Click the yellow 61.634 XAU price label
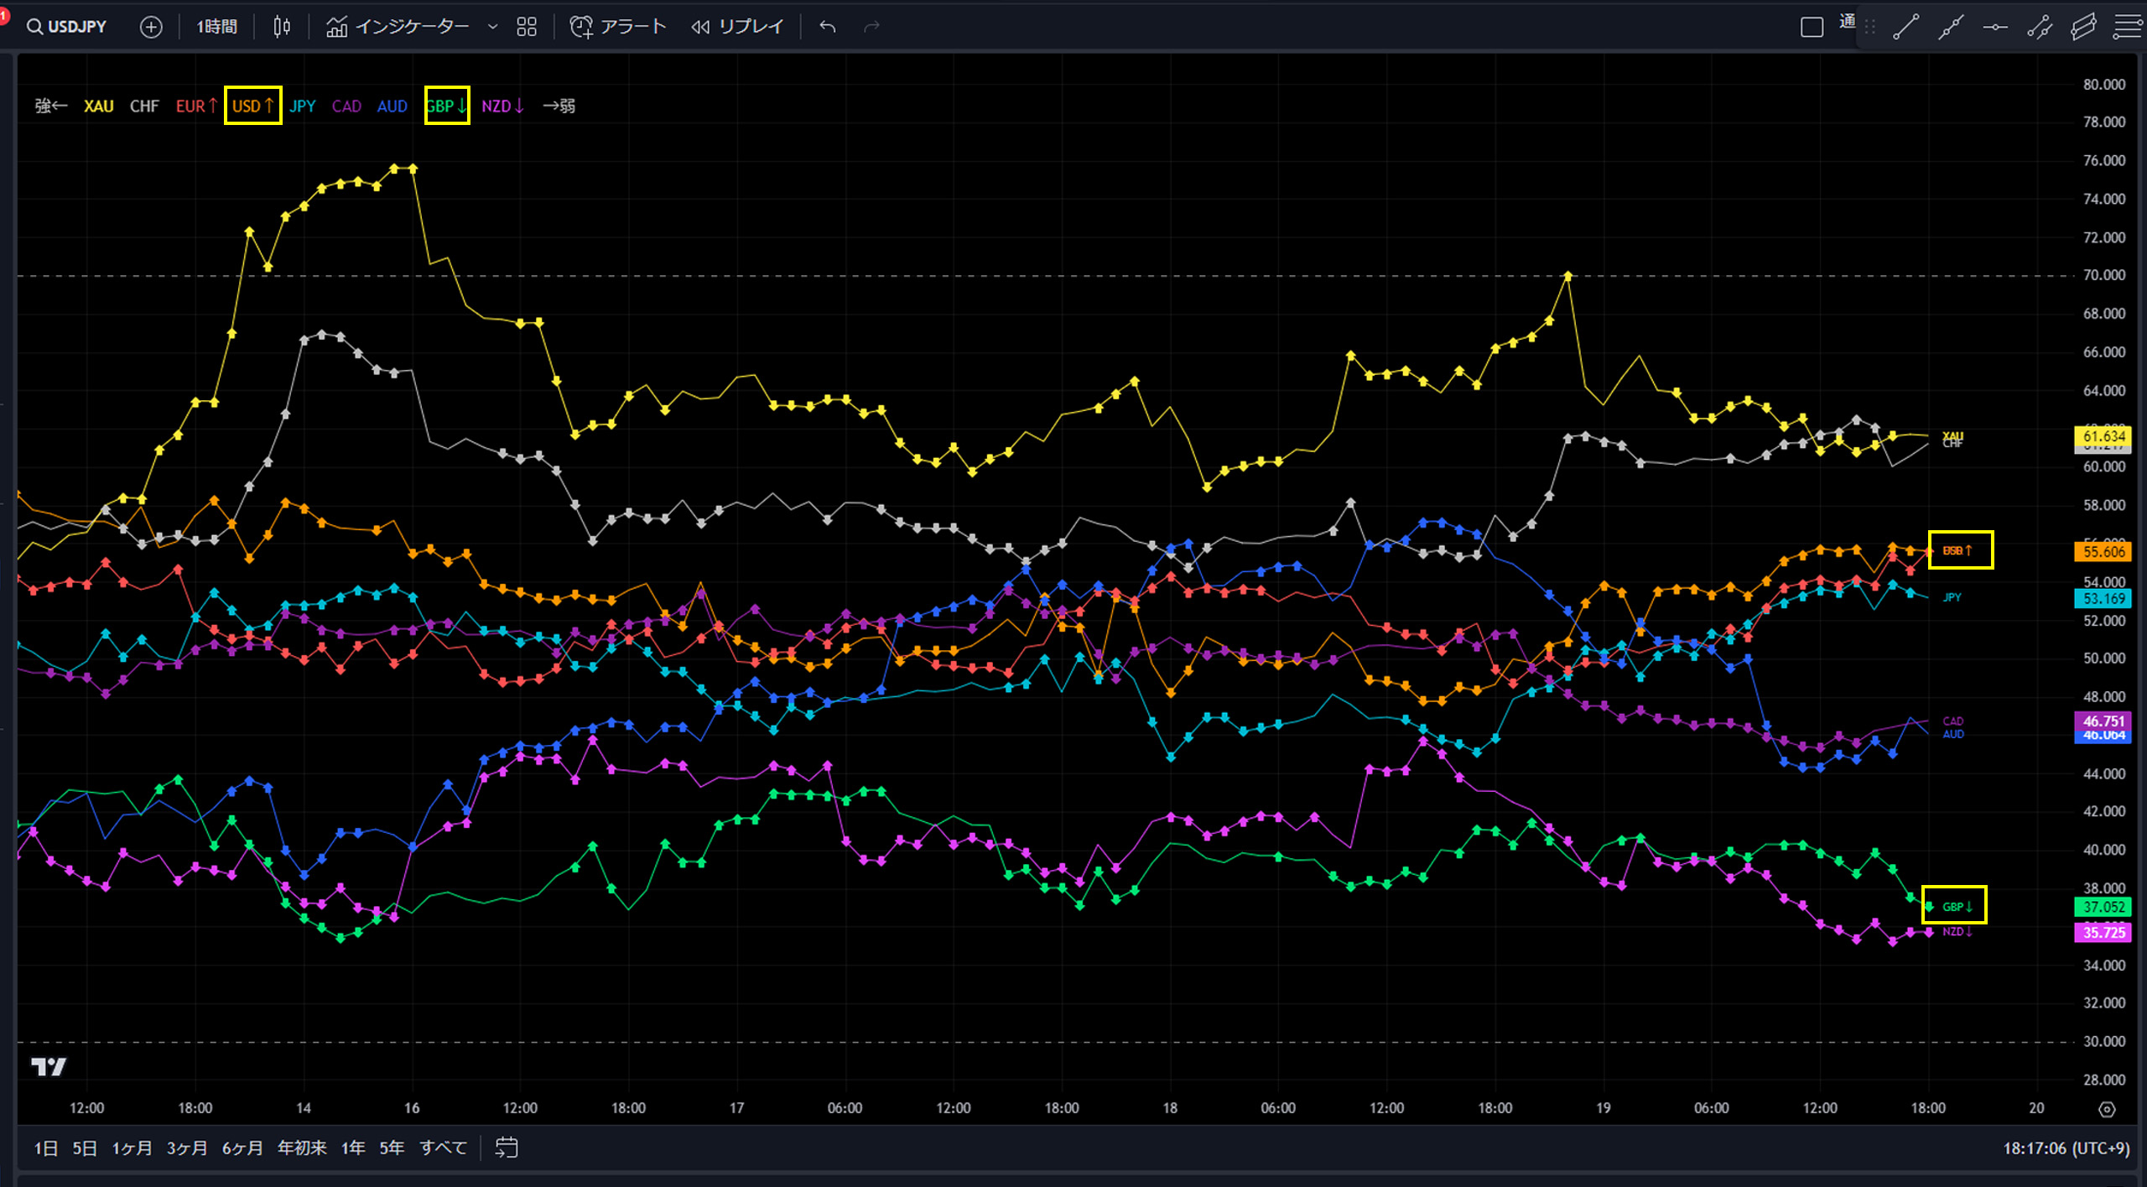The image size is (2147, 1187). tap(2103, 435)
